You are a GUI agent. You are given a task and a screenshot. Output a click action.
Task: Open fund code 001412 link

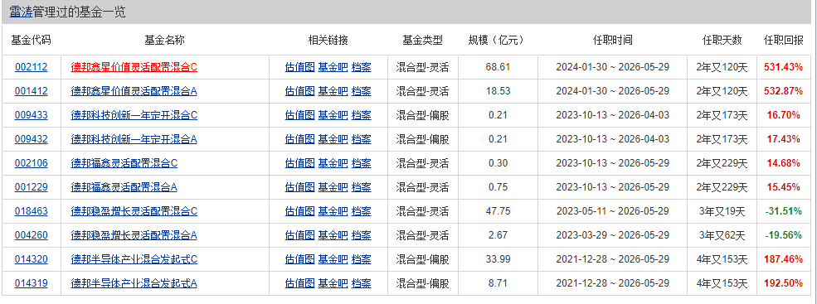tap(32, 91)
